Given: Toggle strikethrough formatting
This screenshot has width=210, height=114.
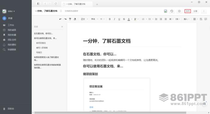Looking at the screenshot, I should click(x=124, y=19).
